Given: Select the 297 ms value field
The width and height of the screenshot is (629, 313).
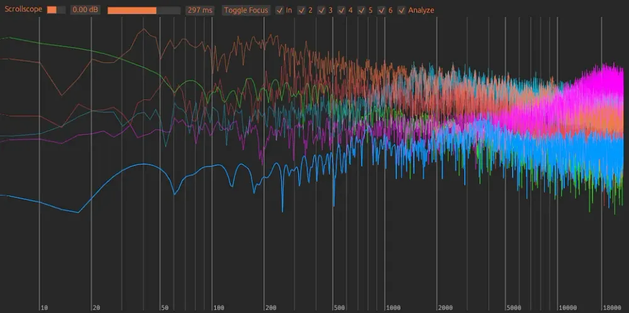Looking at the screenshot, I should [x=199, y=10].
